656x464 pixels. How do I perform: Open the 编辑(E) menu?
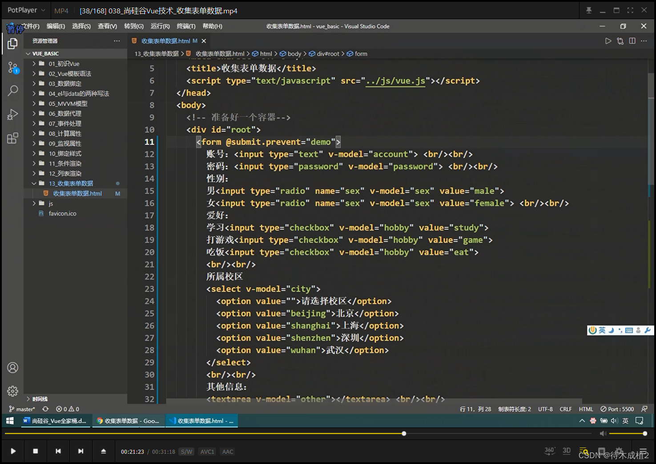coord(56,26)
